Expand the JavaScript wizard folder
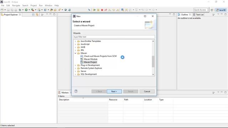 tap(75, 44)
